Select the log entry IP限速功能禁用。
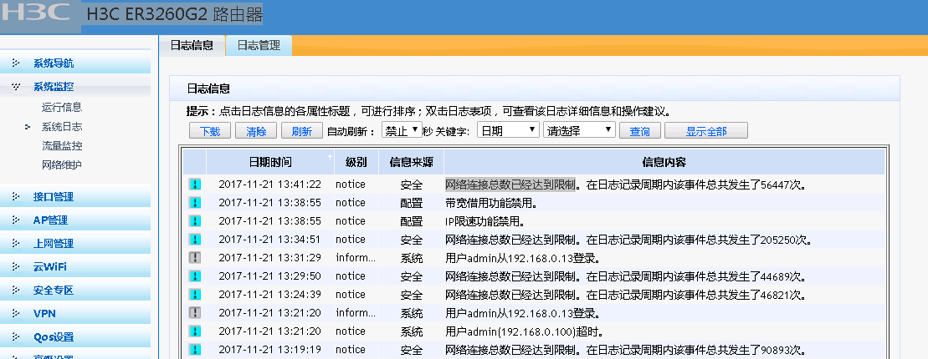The width and height of the screenshot is (928, 359). 485,221
